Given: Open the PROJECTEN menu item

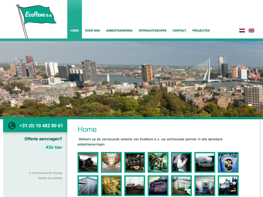Looking at the screenshot, I should coord(201,31).
